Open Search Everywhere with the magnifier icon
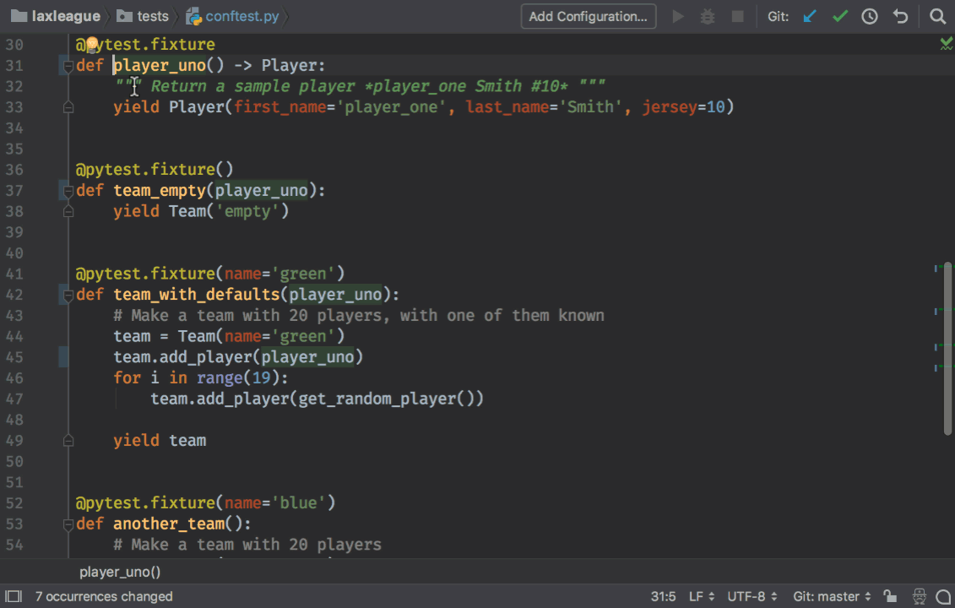The width and height of the screenshot is (955, 608). [937, 16]
